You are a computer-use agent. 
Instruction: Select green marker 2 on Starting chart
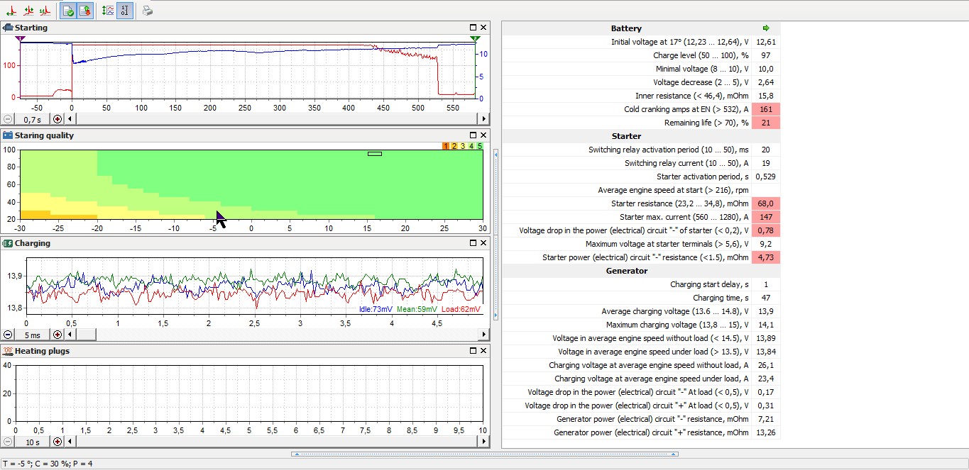(475, 38)
